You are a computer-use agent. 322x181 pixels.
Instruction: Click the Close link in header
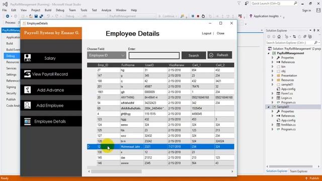coord(220,33)
